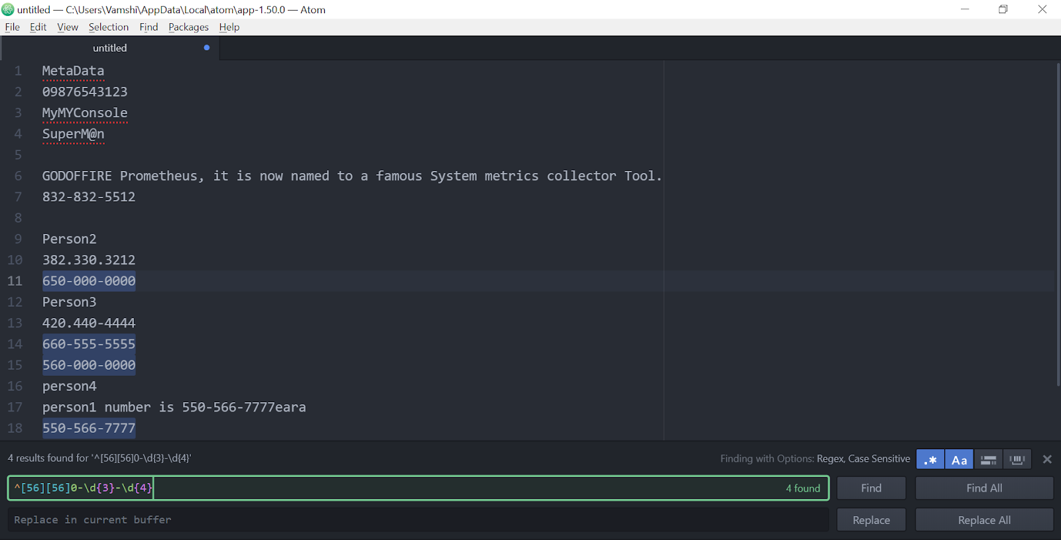Viewport: 1061px width, 540px height.
Task: Click line number 6 in gutter
Action: pyautogui.click(x=18, y=176)
